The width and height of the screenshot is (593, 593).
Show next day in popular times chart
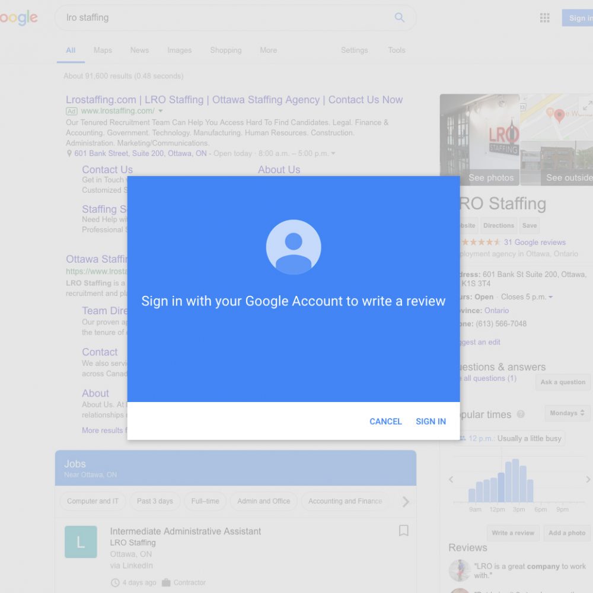[x=588, y=479]
